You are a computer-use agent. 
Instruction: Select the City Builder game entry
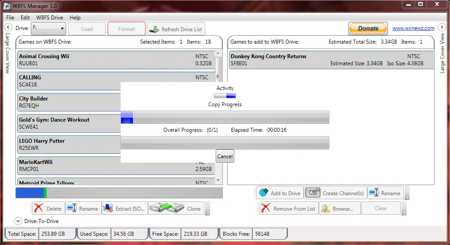[69, 102]
